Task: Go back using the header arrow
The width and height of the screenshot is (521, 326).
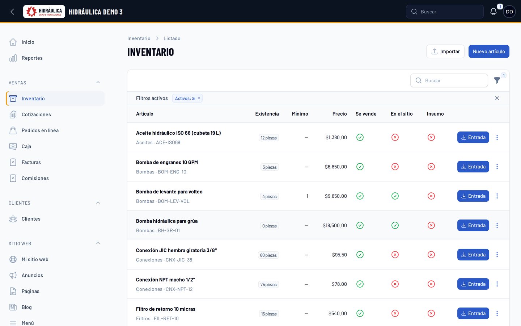Action: pyautogui.click(x=12, y=12)
